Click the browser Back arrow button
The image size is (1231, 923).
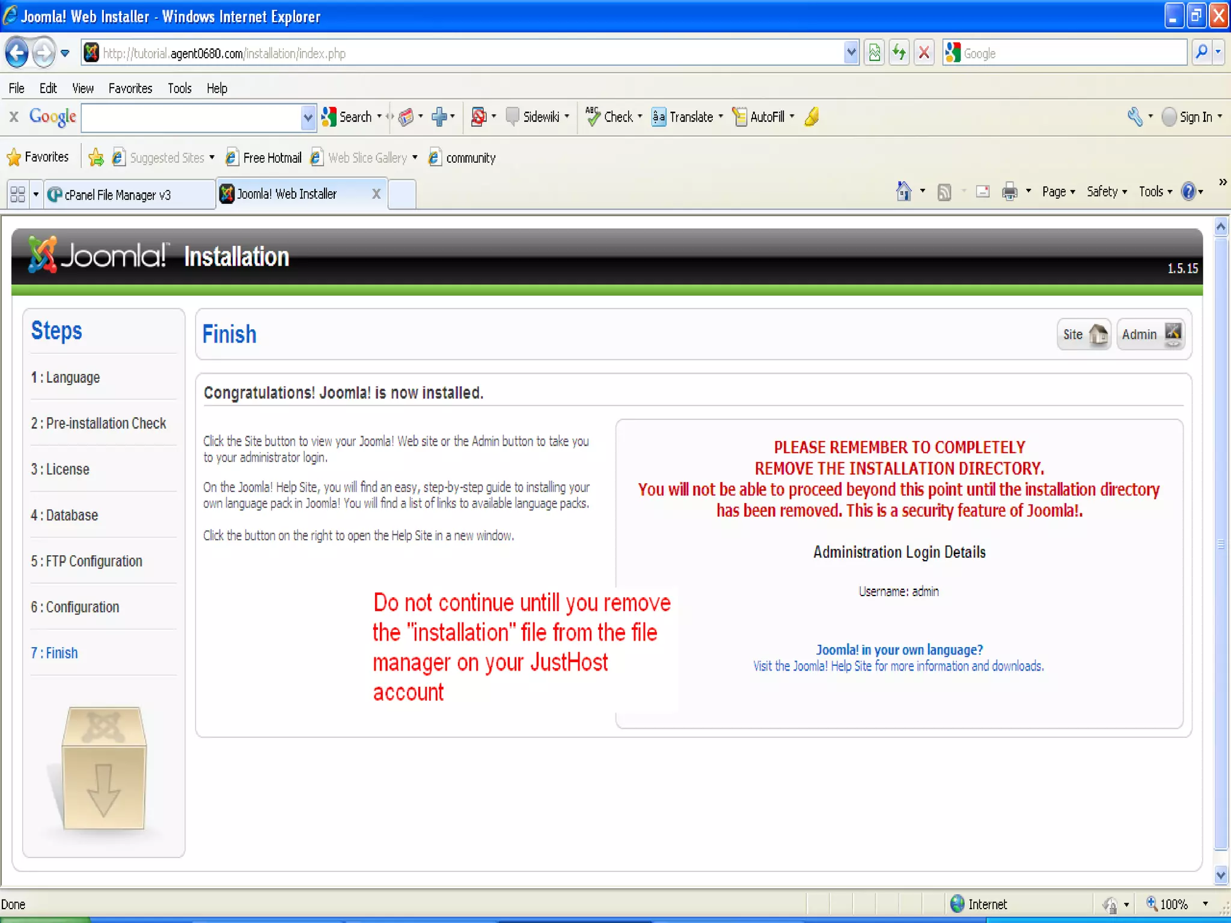(x=17, y=53)
